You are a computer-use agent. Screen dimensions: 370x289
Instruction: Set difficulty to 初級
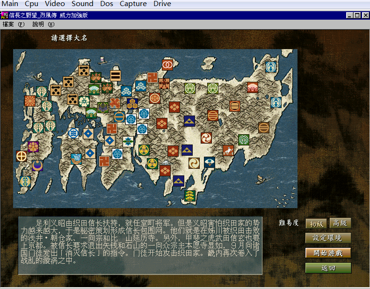[x=316, y=224]
